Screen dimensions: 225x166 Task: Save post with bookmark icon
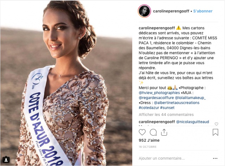coord(215,132)
